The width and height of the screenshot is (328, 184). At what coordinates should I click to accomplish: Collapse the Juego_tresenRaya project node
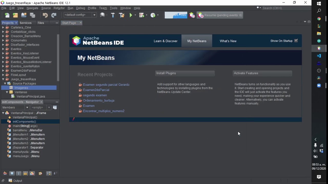click(x=3, y=79)
